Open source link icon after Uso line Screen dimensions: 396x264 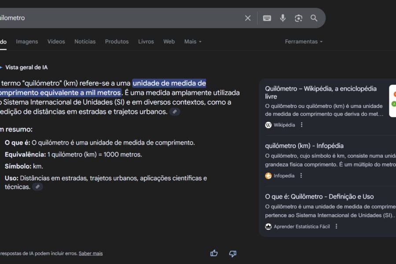point(38,187)
